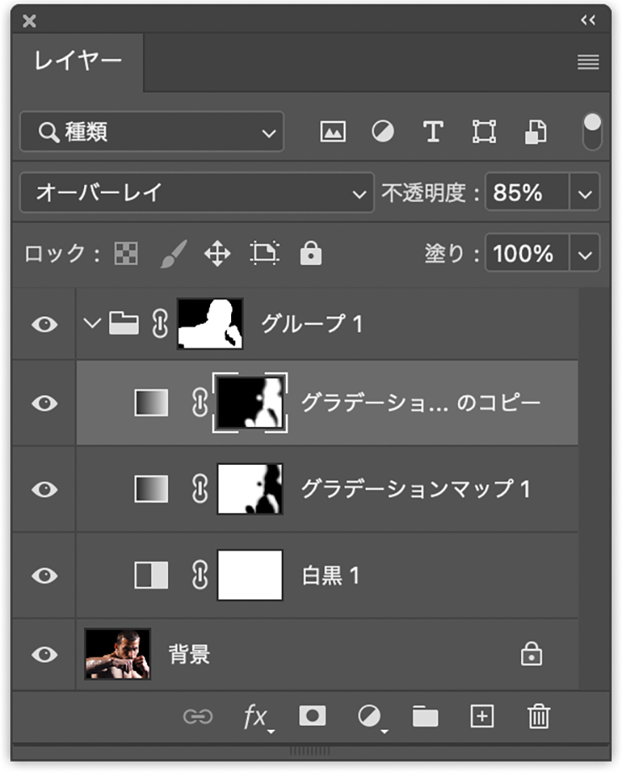Delete layer using trash icon
This screenshot has height=776, width=622.
tap(538, 715)
